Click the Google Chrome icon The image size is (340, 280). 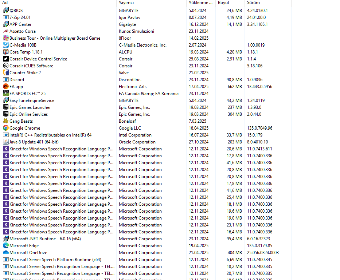pyautogui.click(x=6, y=128)
